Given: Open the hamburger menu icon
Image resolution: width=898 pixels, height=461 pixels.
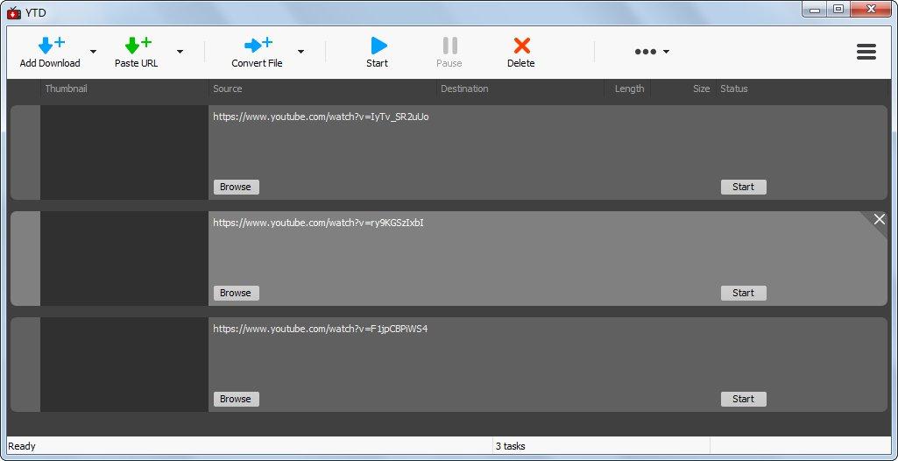Looking at the screenshot, I should (866, 52).
